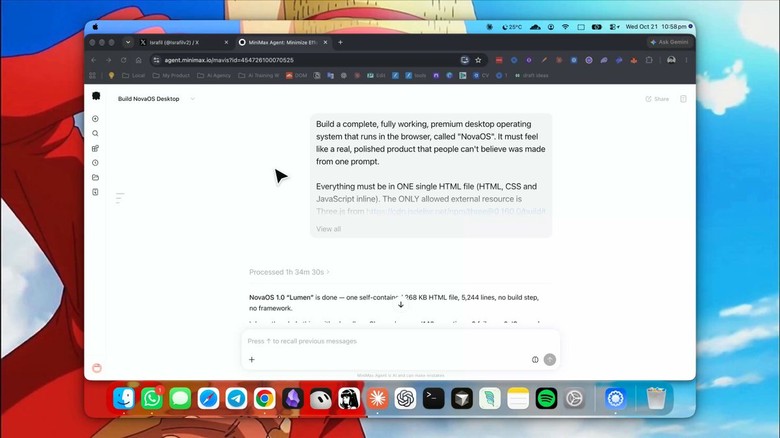
Task: Open the Local bookmark folder
Action: click(x=134, y=75)
